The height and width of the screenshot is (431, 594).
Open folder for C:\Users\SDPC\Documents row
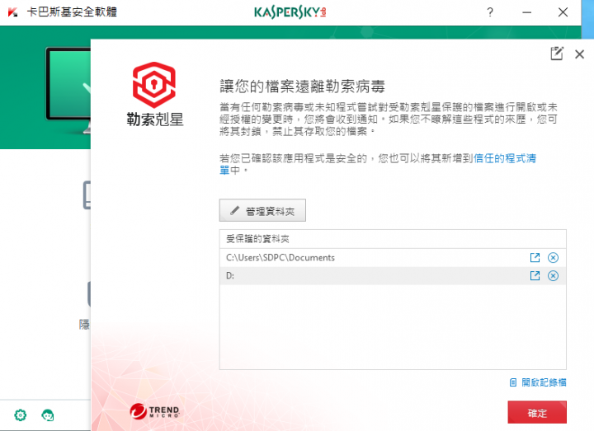click(x=535, y=258)
